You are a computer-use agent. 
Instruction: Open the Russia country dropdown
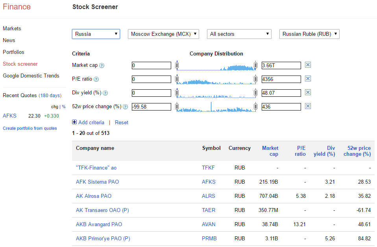point(96,34)
